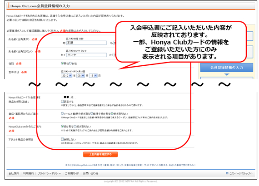Open the プライバシーポリシー footer link
The width and height of the screenshot is (259, 186).
(49, 173)
